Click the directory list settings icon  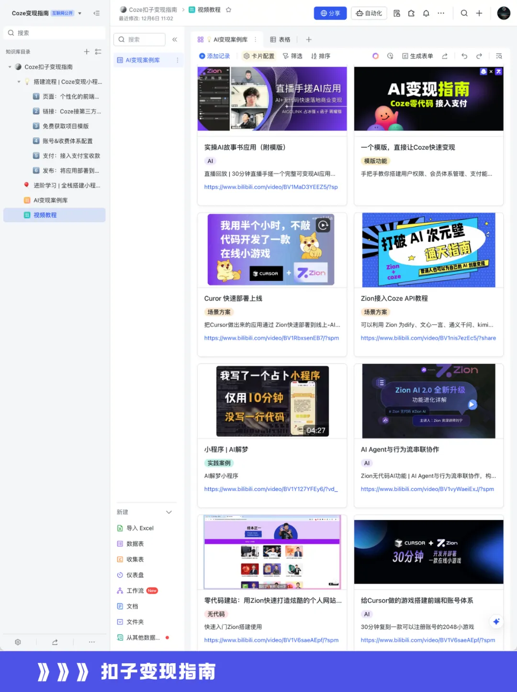98,52
